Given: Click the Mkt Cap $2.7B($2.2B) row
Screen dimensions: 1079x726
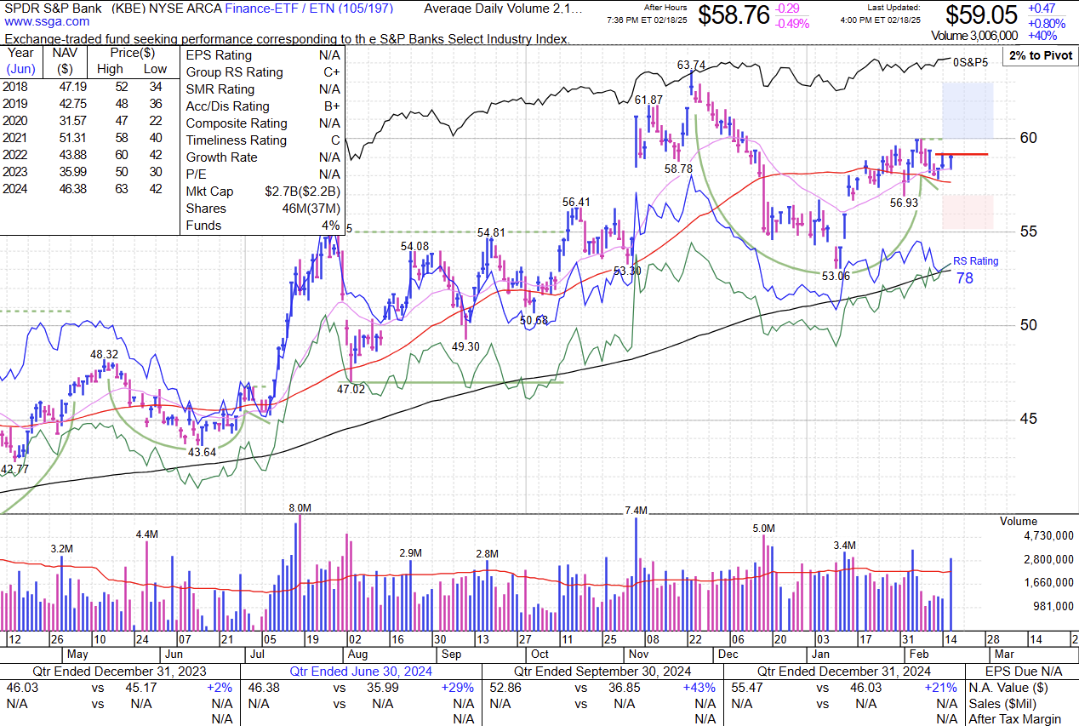Looking at the screenshot, I should (x=263, y=192).
